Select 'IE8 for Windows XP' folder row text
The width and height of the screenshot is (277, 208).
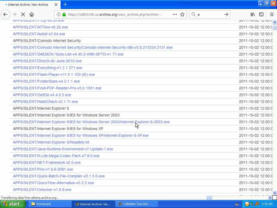tap(58, 129)
